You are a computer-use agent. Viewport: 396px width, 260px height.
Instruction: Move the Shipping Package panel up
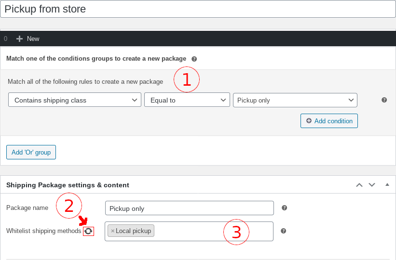click(x=359, y=185)
